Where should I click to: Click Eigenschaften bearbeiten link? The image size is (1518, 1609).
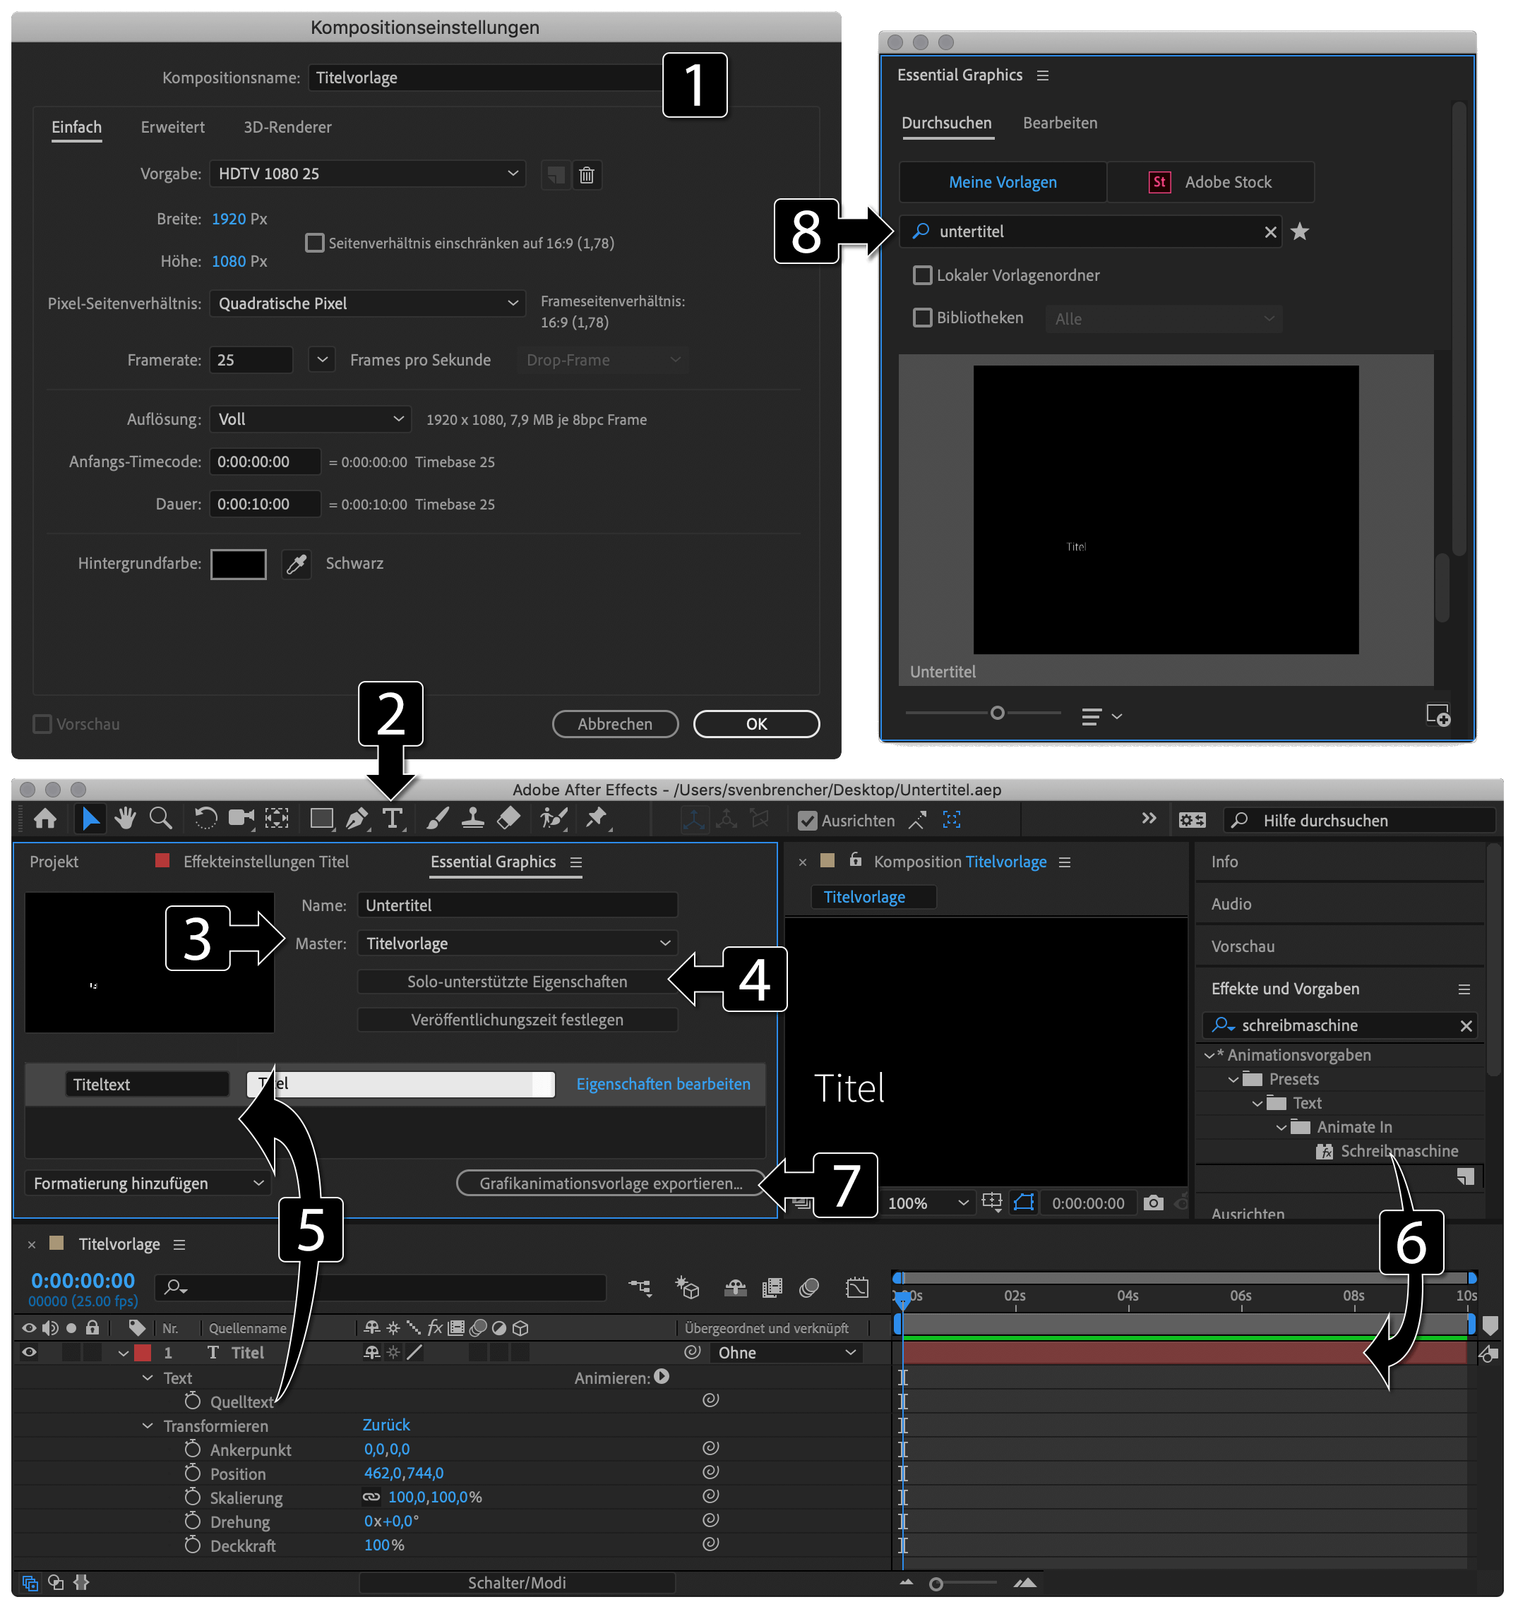coord(663,1085)
